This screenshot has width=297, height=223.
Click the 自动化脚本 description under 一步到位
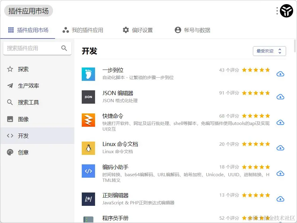coord(138,78)
